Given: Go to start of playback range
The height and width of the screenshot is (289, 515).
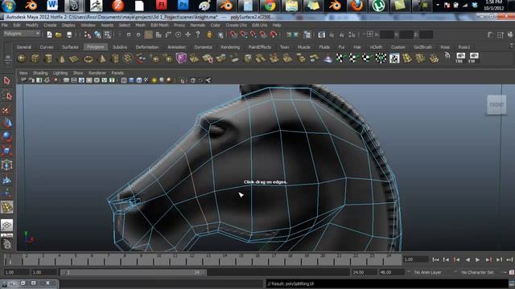Looking at the screenshot, I should [x=435, y=260].
